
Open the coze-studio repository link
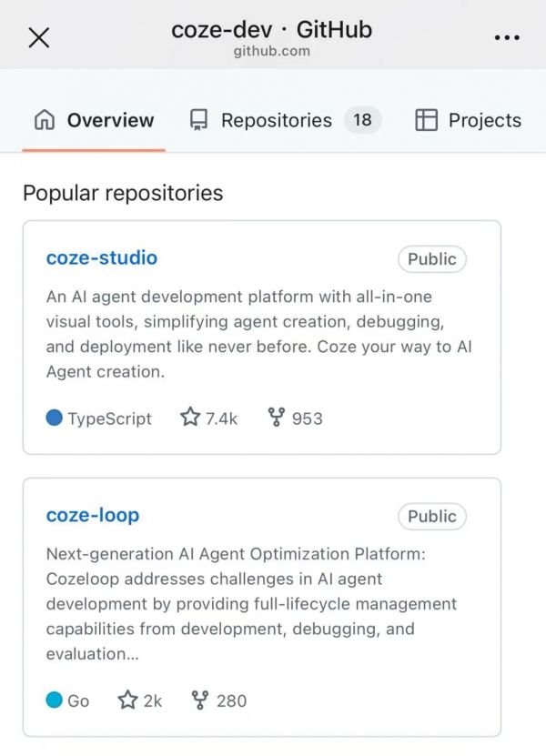coord(101,257)
